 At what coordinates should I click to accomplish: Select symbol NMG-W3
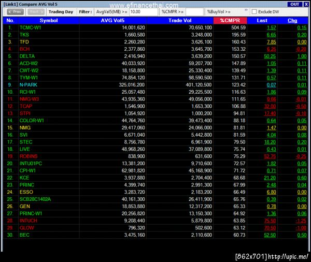[29, 99]
